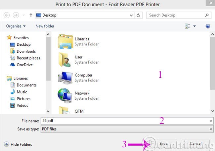Click the Search Desktop field
The width and height of the screenshot is (215, 151).
click(x=179, y=15)
